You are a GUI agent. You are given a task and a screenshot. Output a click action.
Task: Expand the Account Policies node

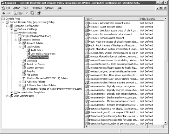(20, 43)
